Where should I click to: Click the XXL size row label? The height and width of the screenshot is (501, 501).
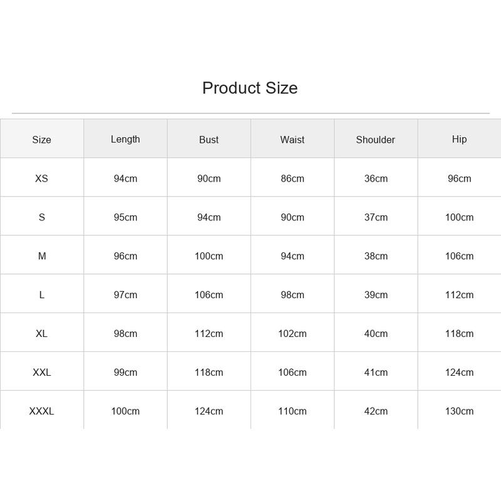(x=41, y=372)
